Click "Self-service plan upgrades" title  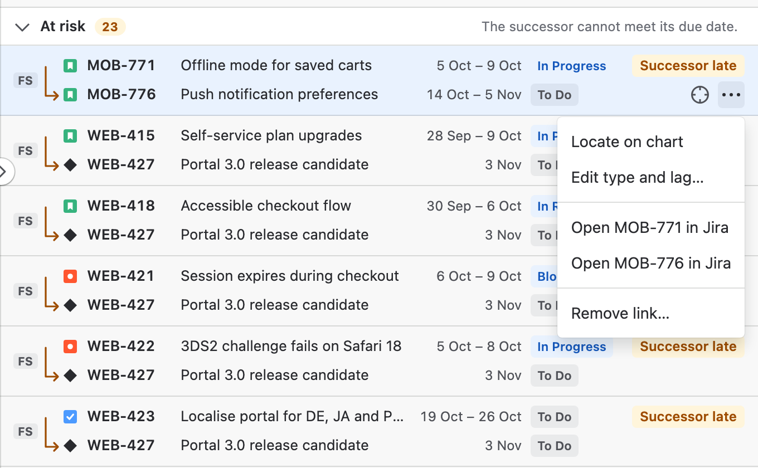click(x=271, y=136)
